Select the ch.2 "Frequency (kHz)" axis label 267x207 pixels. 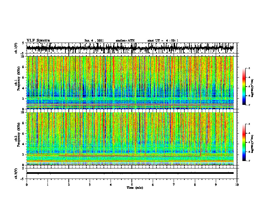coord(19,135)
